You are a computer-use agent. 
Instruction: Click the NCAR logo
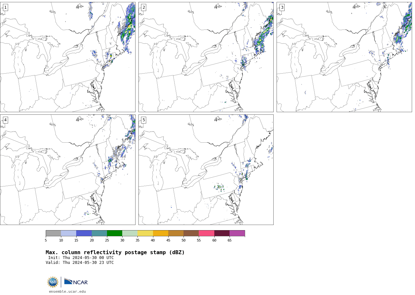(x=76, y=282)
